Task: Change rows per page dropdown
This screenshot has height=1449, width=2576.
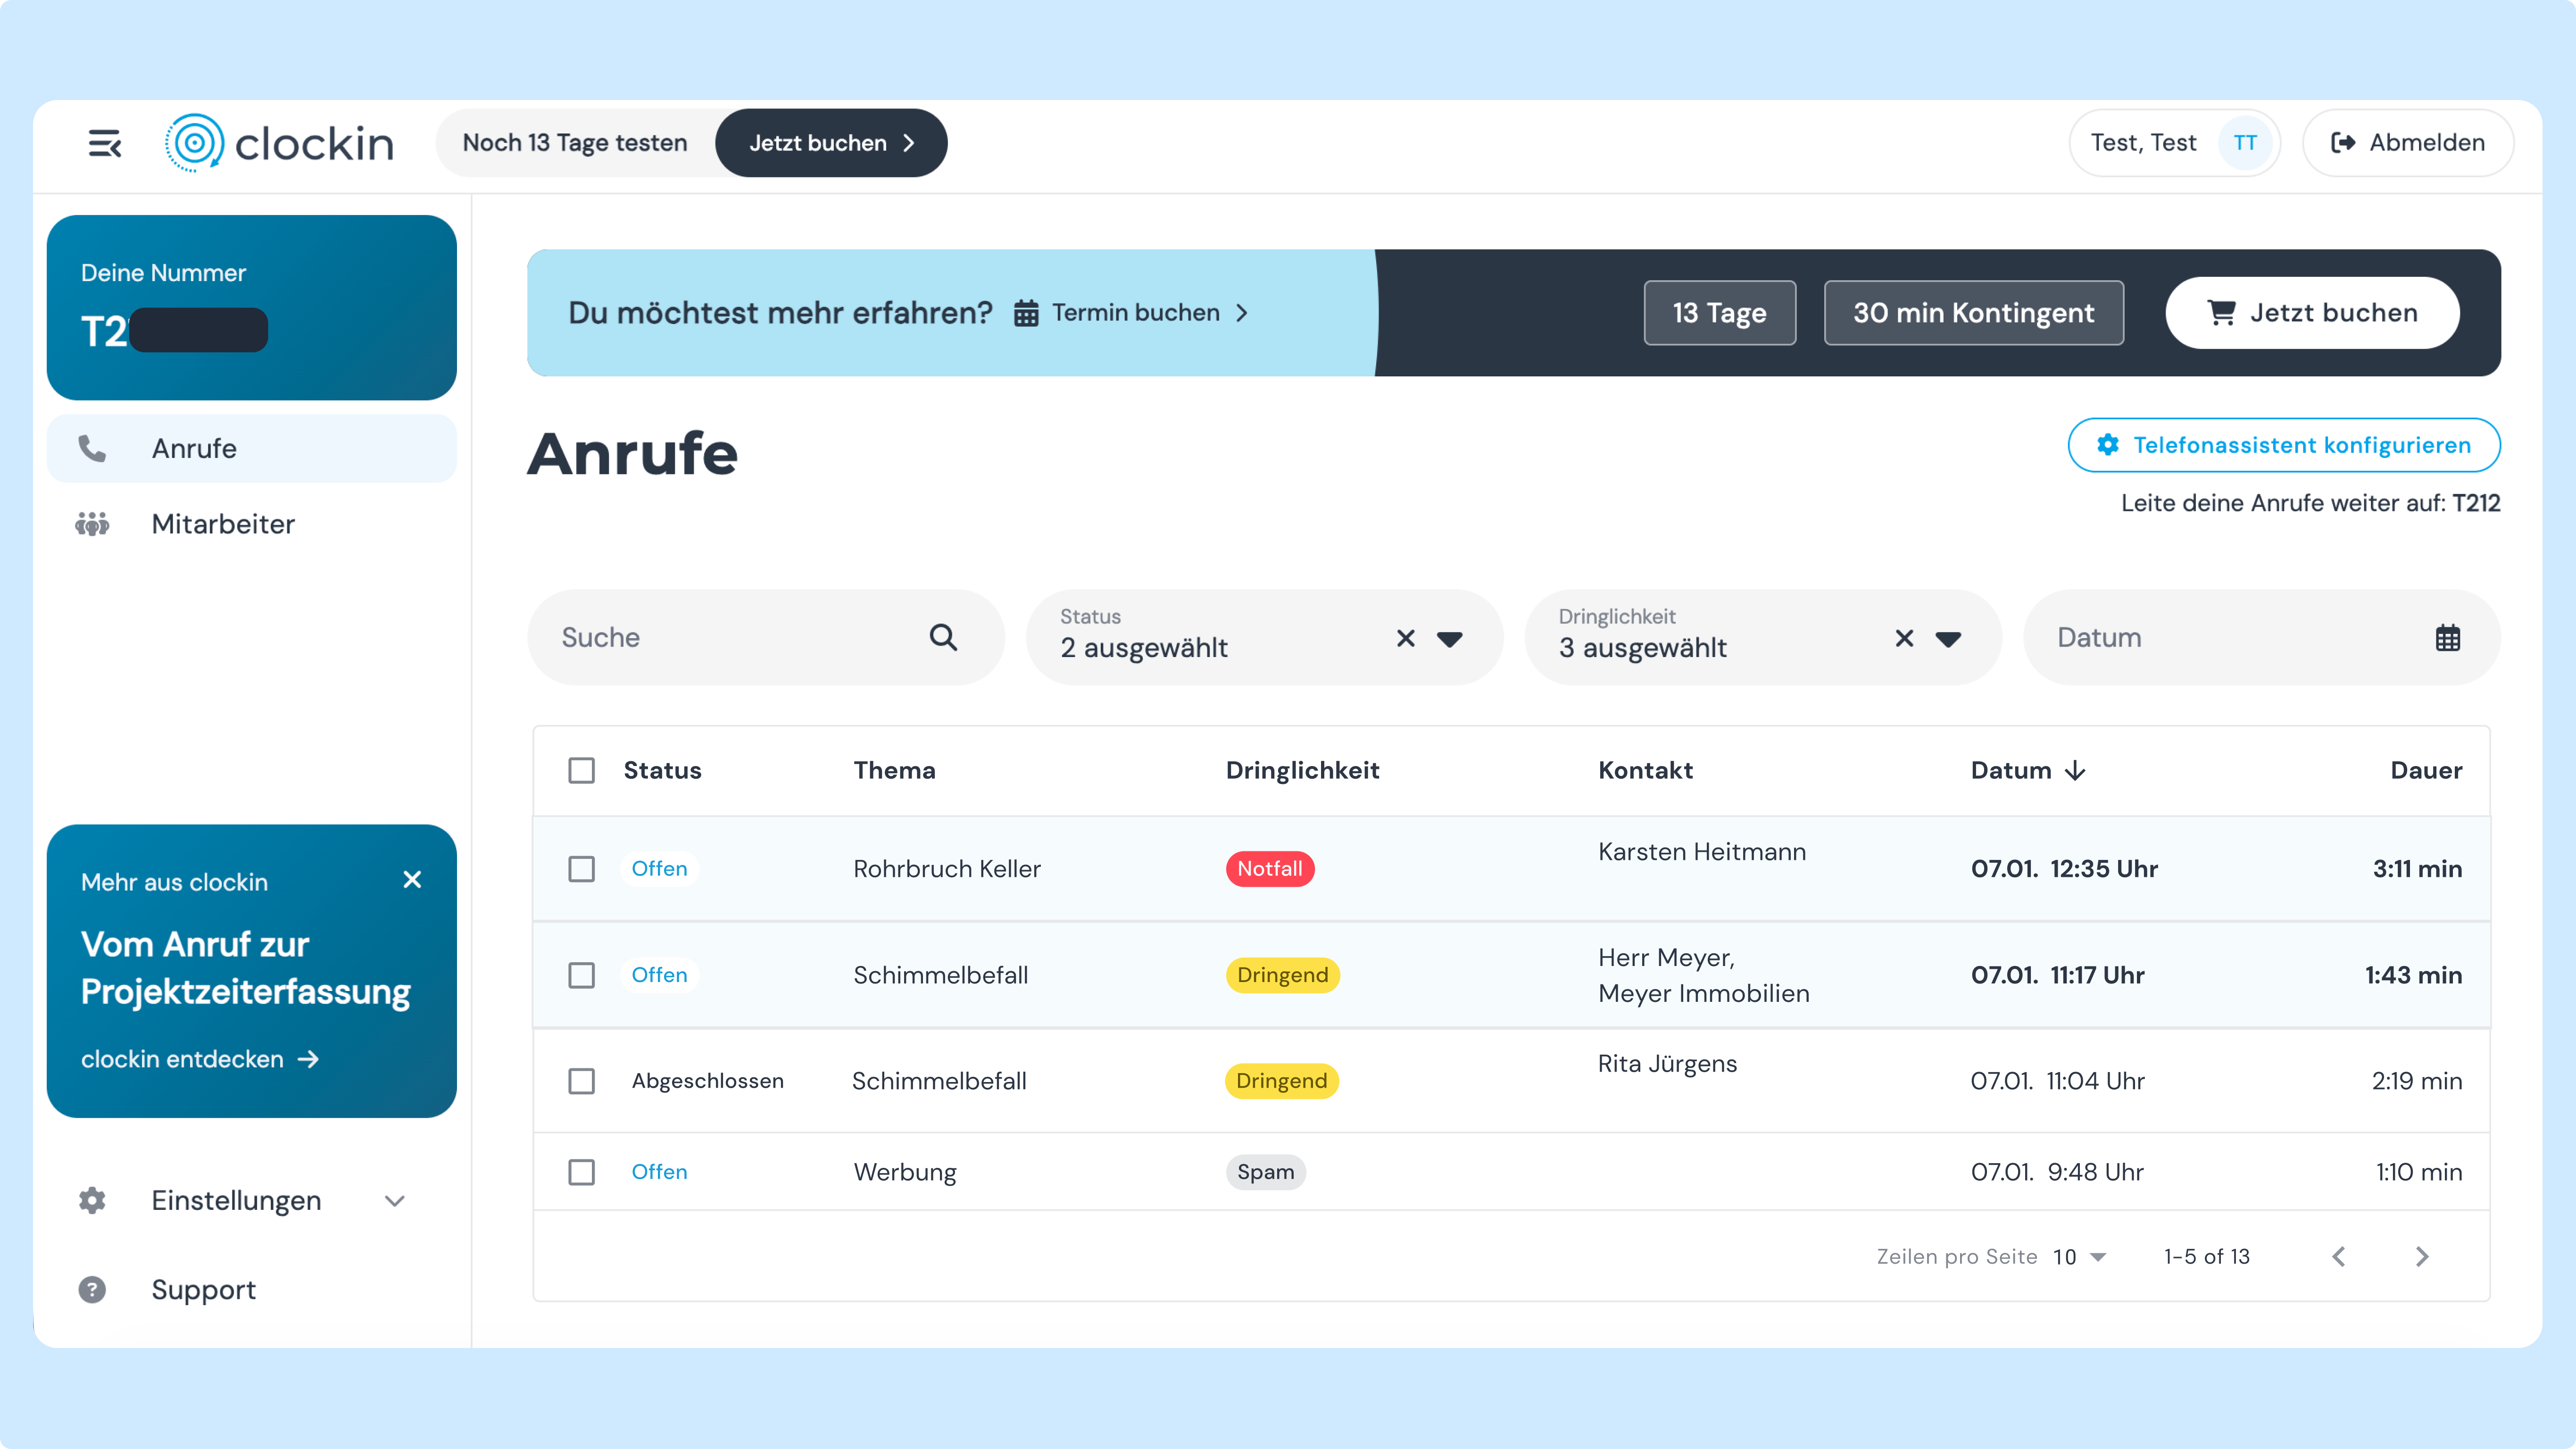Action: point(2080,1257)
